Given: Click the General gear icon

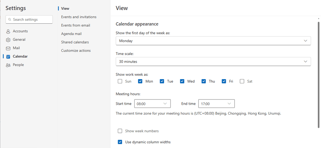Looking at the screenshot, I should [8, 40].
